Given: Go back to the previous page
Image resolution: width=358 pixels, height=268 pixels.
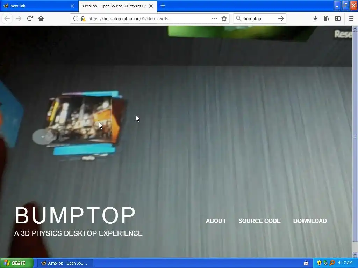Looking at the screenshot, I should click(7, 18).
